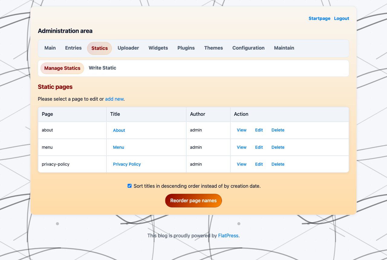Delete the about page
The width and height of the screenshot is (387, 260).
click(x=278, y=130)
